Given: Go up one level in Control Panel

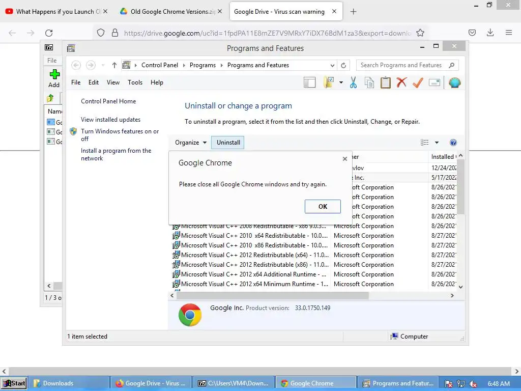Looking at the screenshot, I should pyautogui.click(x=114, y=65).
